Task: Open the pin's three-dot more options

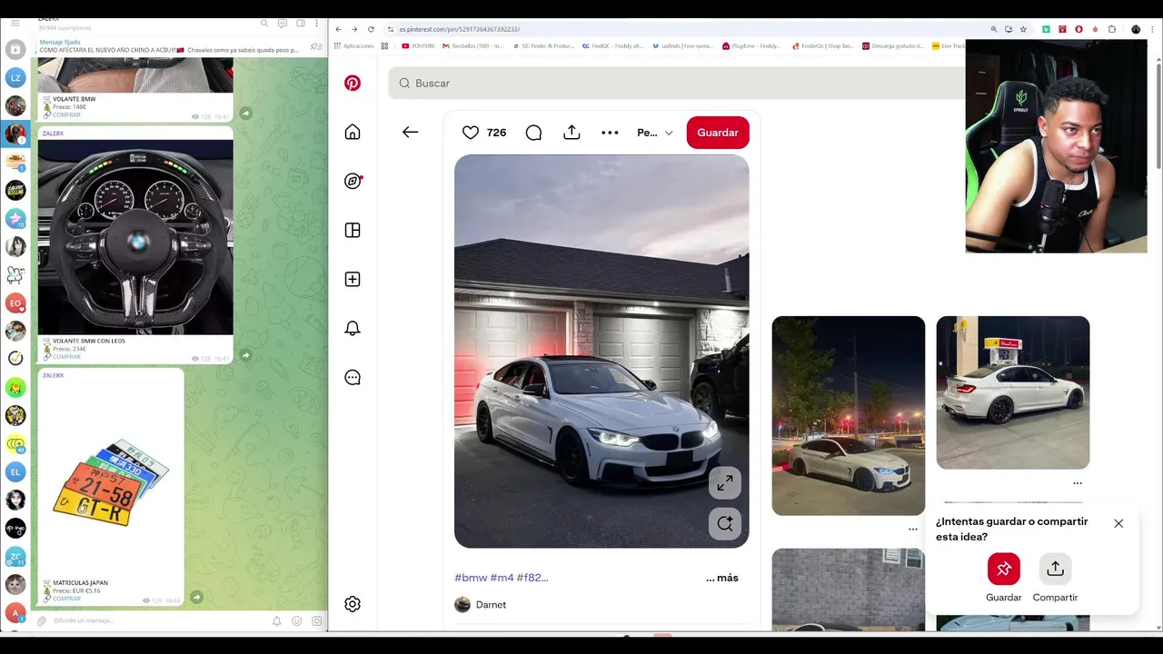Action: pos(610,133)
